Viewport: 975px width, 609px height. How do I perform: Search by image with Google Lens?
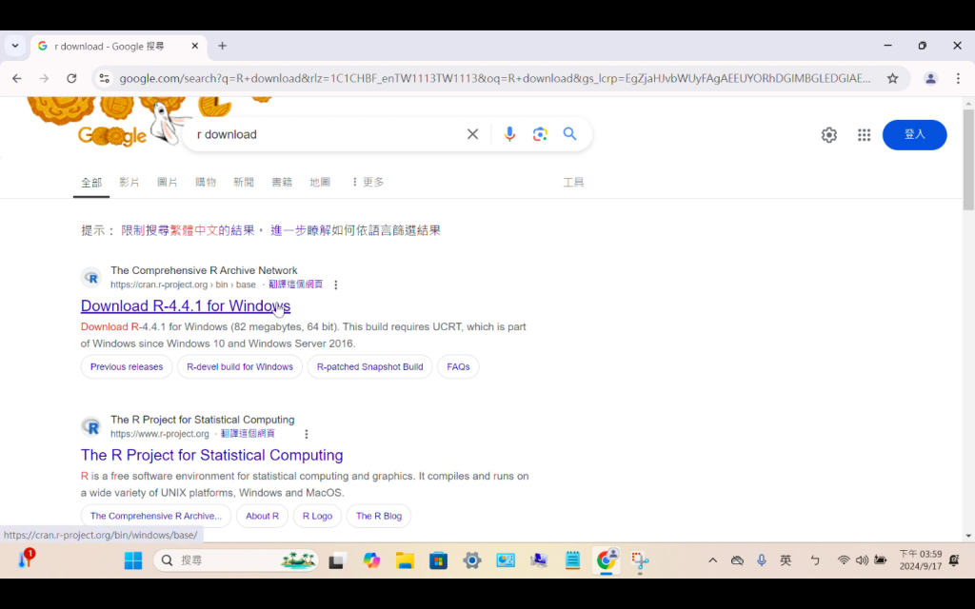[x=540, y=134]
